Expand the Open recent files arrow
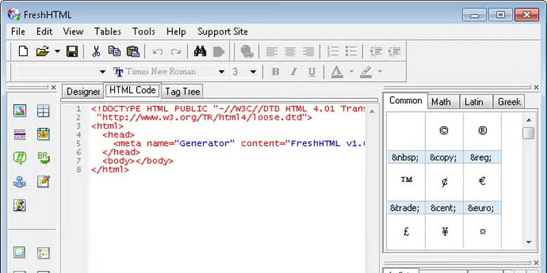This screenshot has width=547, height=273. point(57,52)
